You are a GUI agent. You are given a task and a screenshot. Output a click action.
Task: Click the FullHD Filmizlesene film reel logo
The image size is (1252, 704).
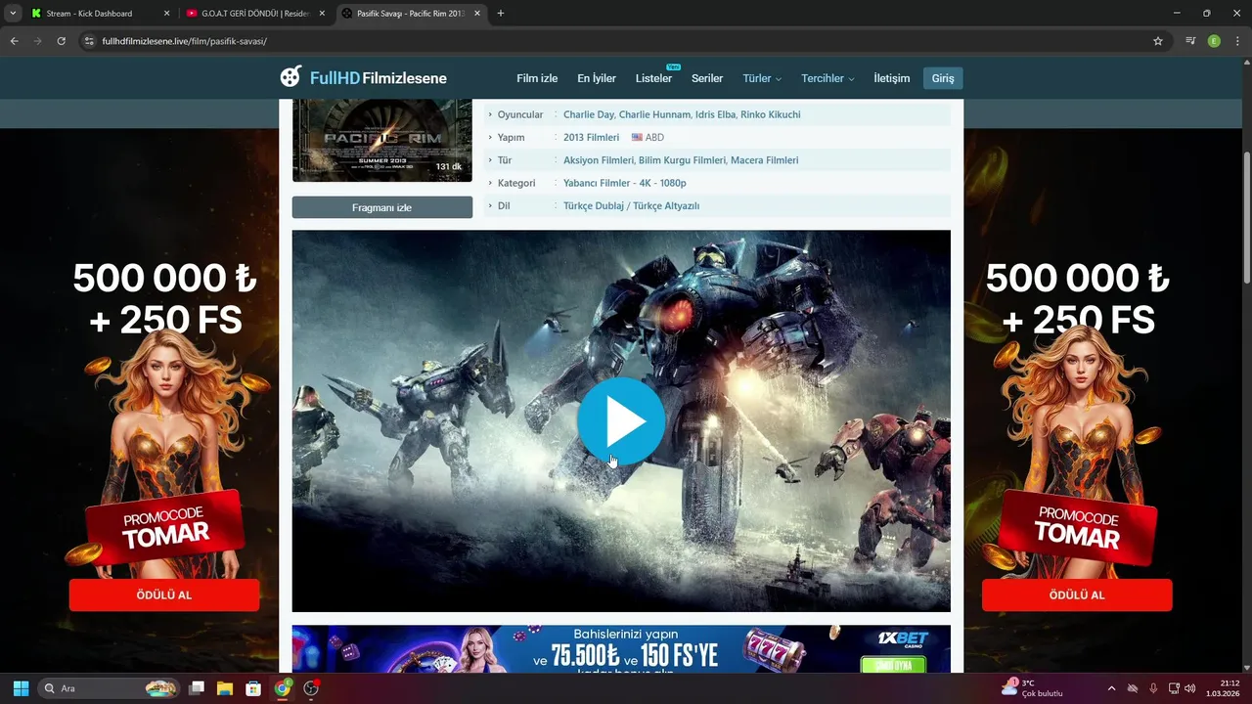tap(291, 77)
